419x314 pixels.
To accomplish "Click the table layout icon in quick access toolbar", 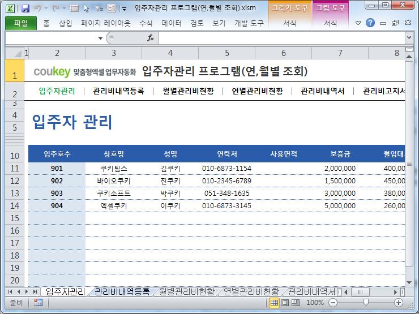I will (74, 8).
